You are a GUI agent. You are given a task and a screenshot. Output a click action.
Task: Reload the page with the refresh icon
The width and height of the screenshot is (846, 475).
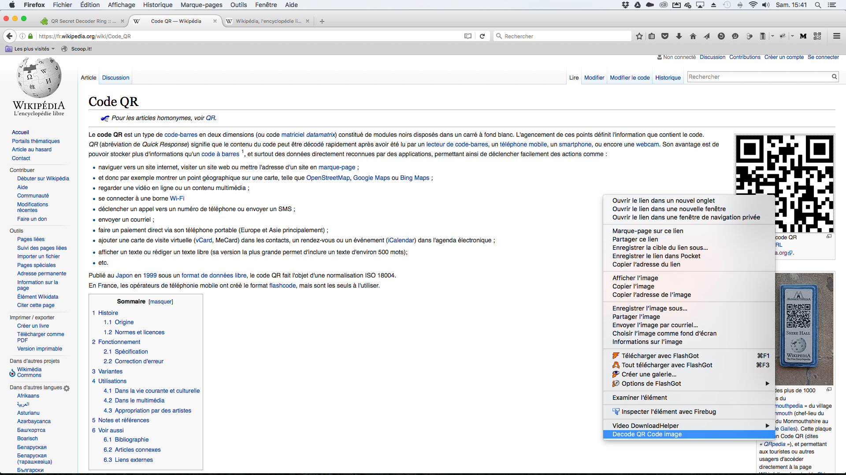click(x=482, y=36)
